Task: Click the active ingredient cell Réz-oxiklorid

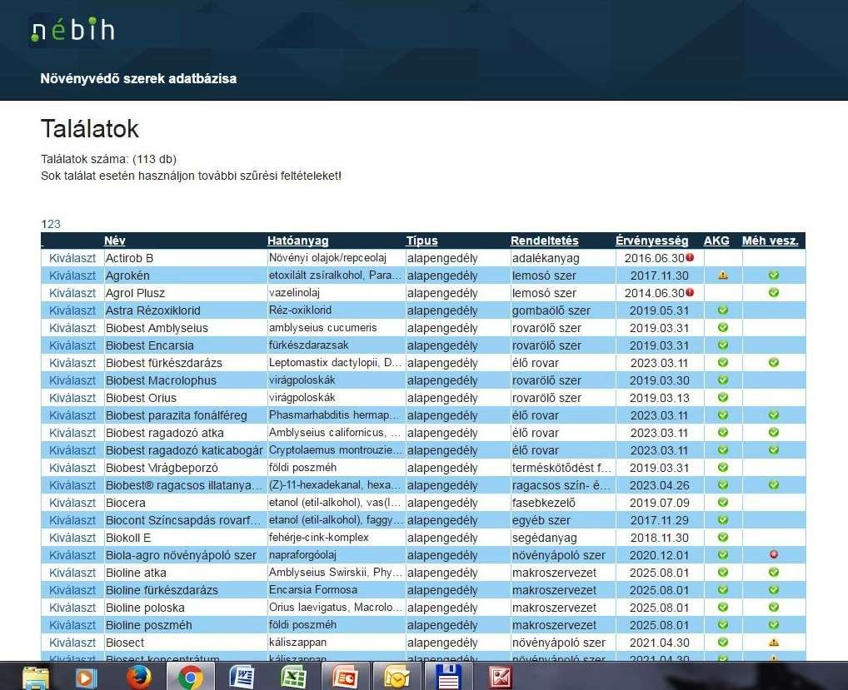Action: click(x=300, y=310)
